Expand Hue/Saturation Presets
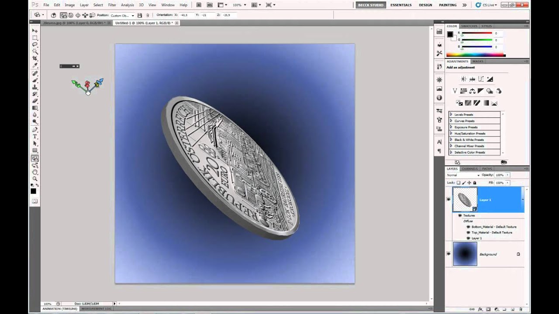559x314 pixels. click(451, 133)
